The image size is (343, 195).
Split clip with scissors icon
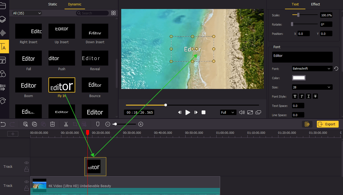click(x=66, y=124)
